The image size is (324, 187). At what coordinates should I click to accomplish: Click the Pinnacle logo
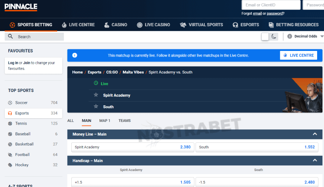21,7
